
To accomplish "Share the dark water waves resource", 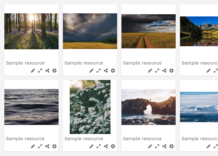I will coord(47,146).
